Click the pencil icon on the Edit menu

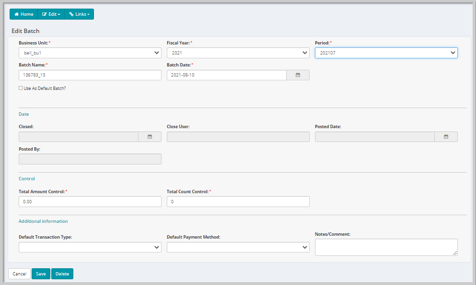tap(44, 14)
